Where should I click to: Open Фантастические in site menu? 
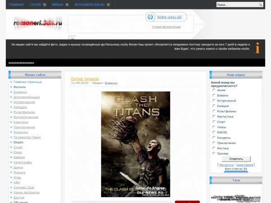click(x=26, y=117)
